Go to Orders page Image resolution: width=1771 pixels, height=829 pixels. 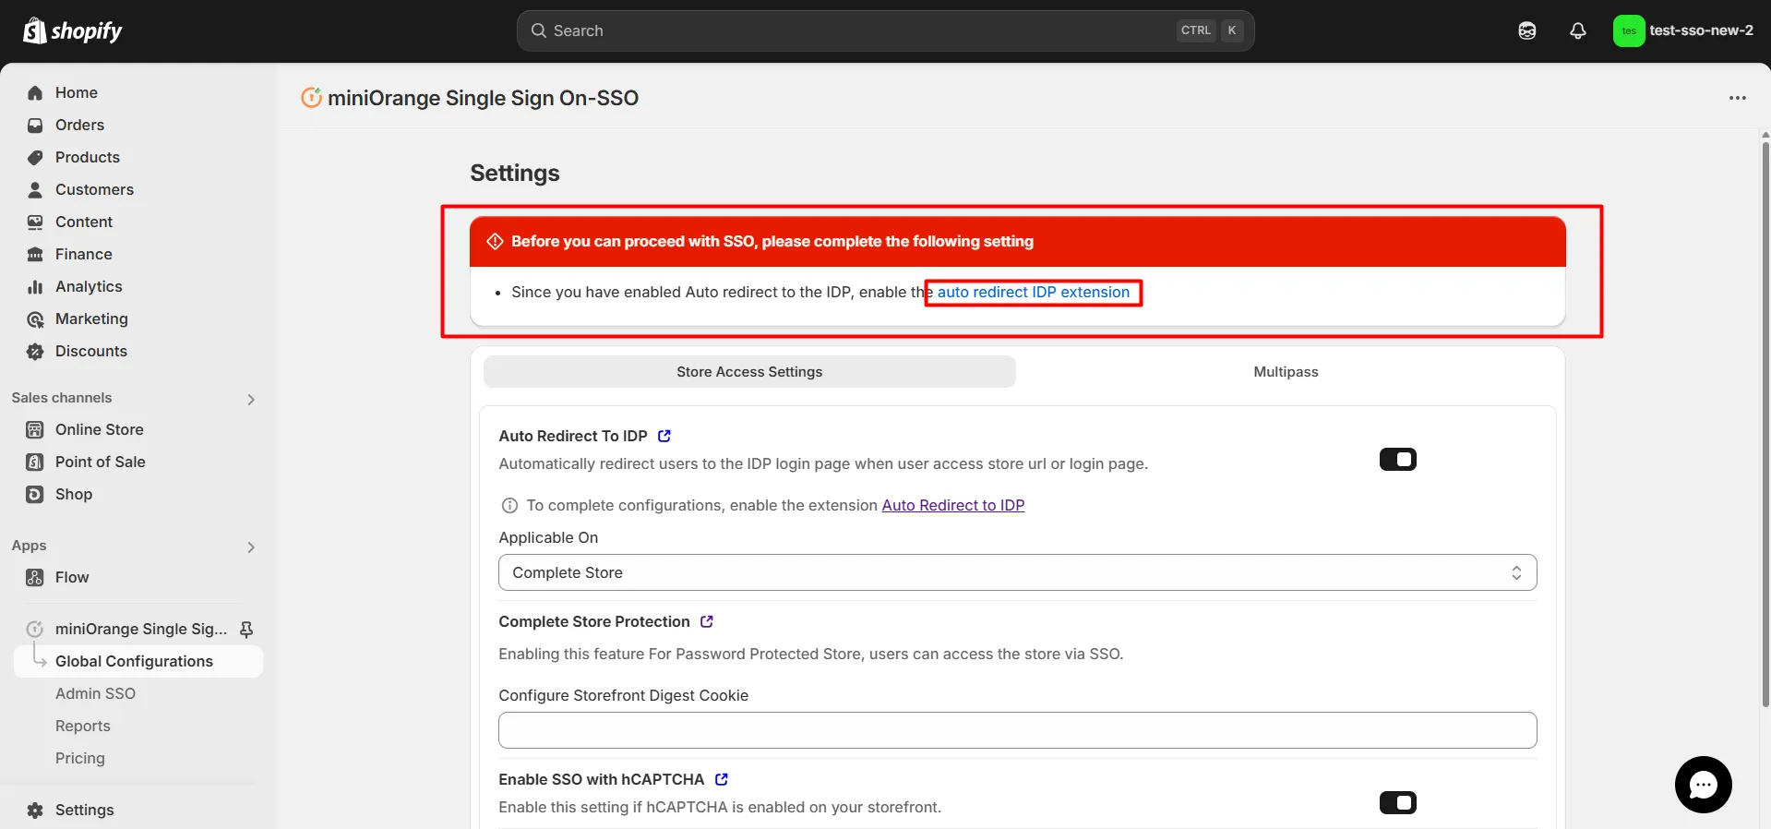pyautogui.click(x=79, y=125)
